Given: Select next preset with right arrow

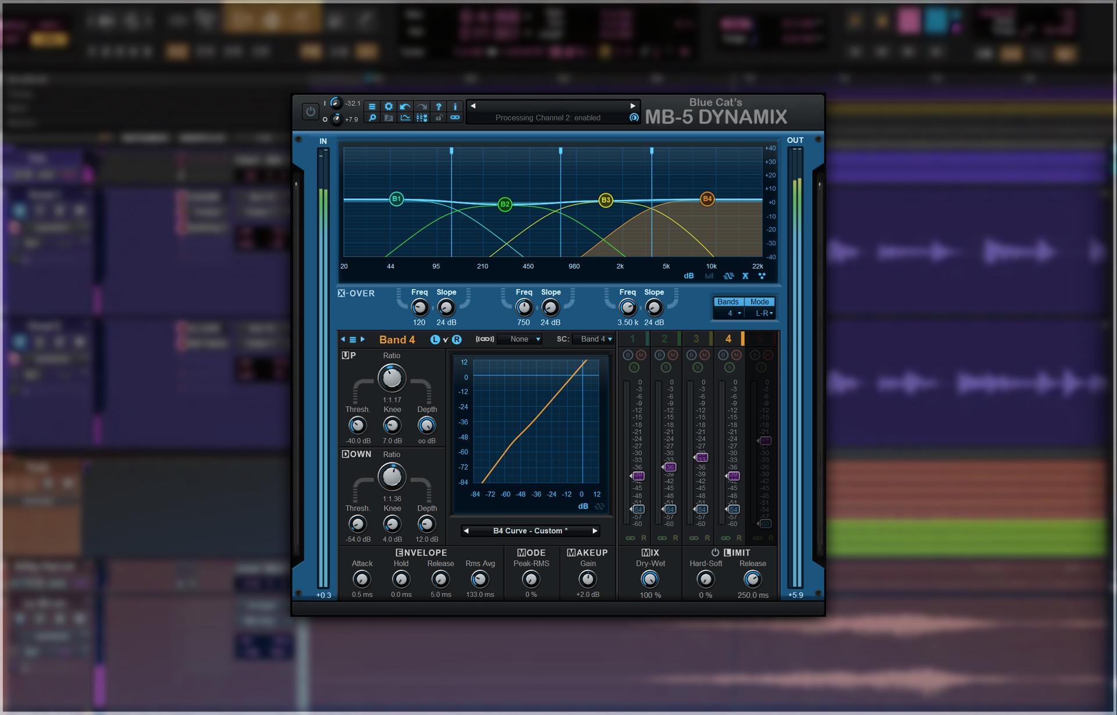Looking at the screenshot, I should (x=633, y=106).
